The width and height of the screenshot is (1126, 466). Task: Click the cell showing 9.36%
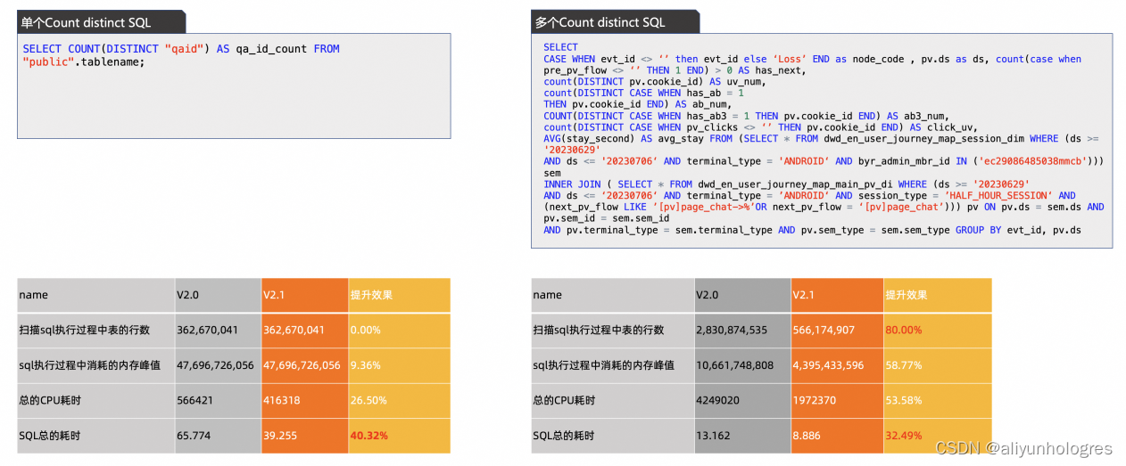point(399,365)
